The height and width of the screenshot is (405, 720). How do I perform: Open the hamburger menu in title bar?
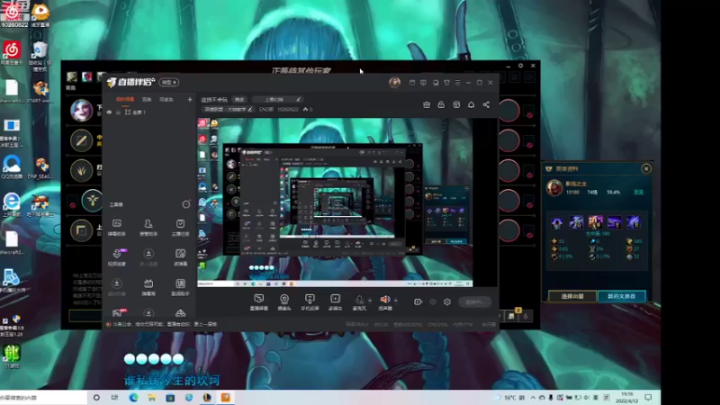coord(457,83)
